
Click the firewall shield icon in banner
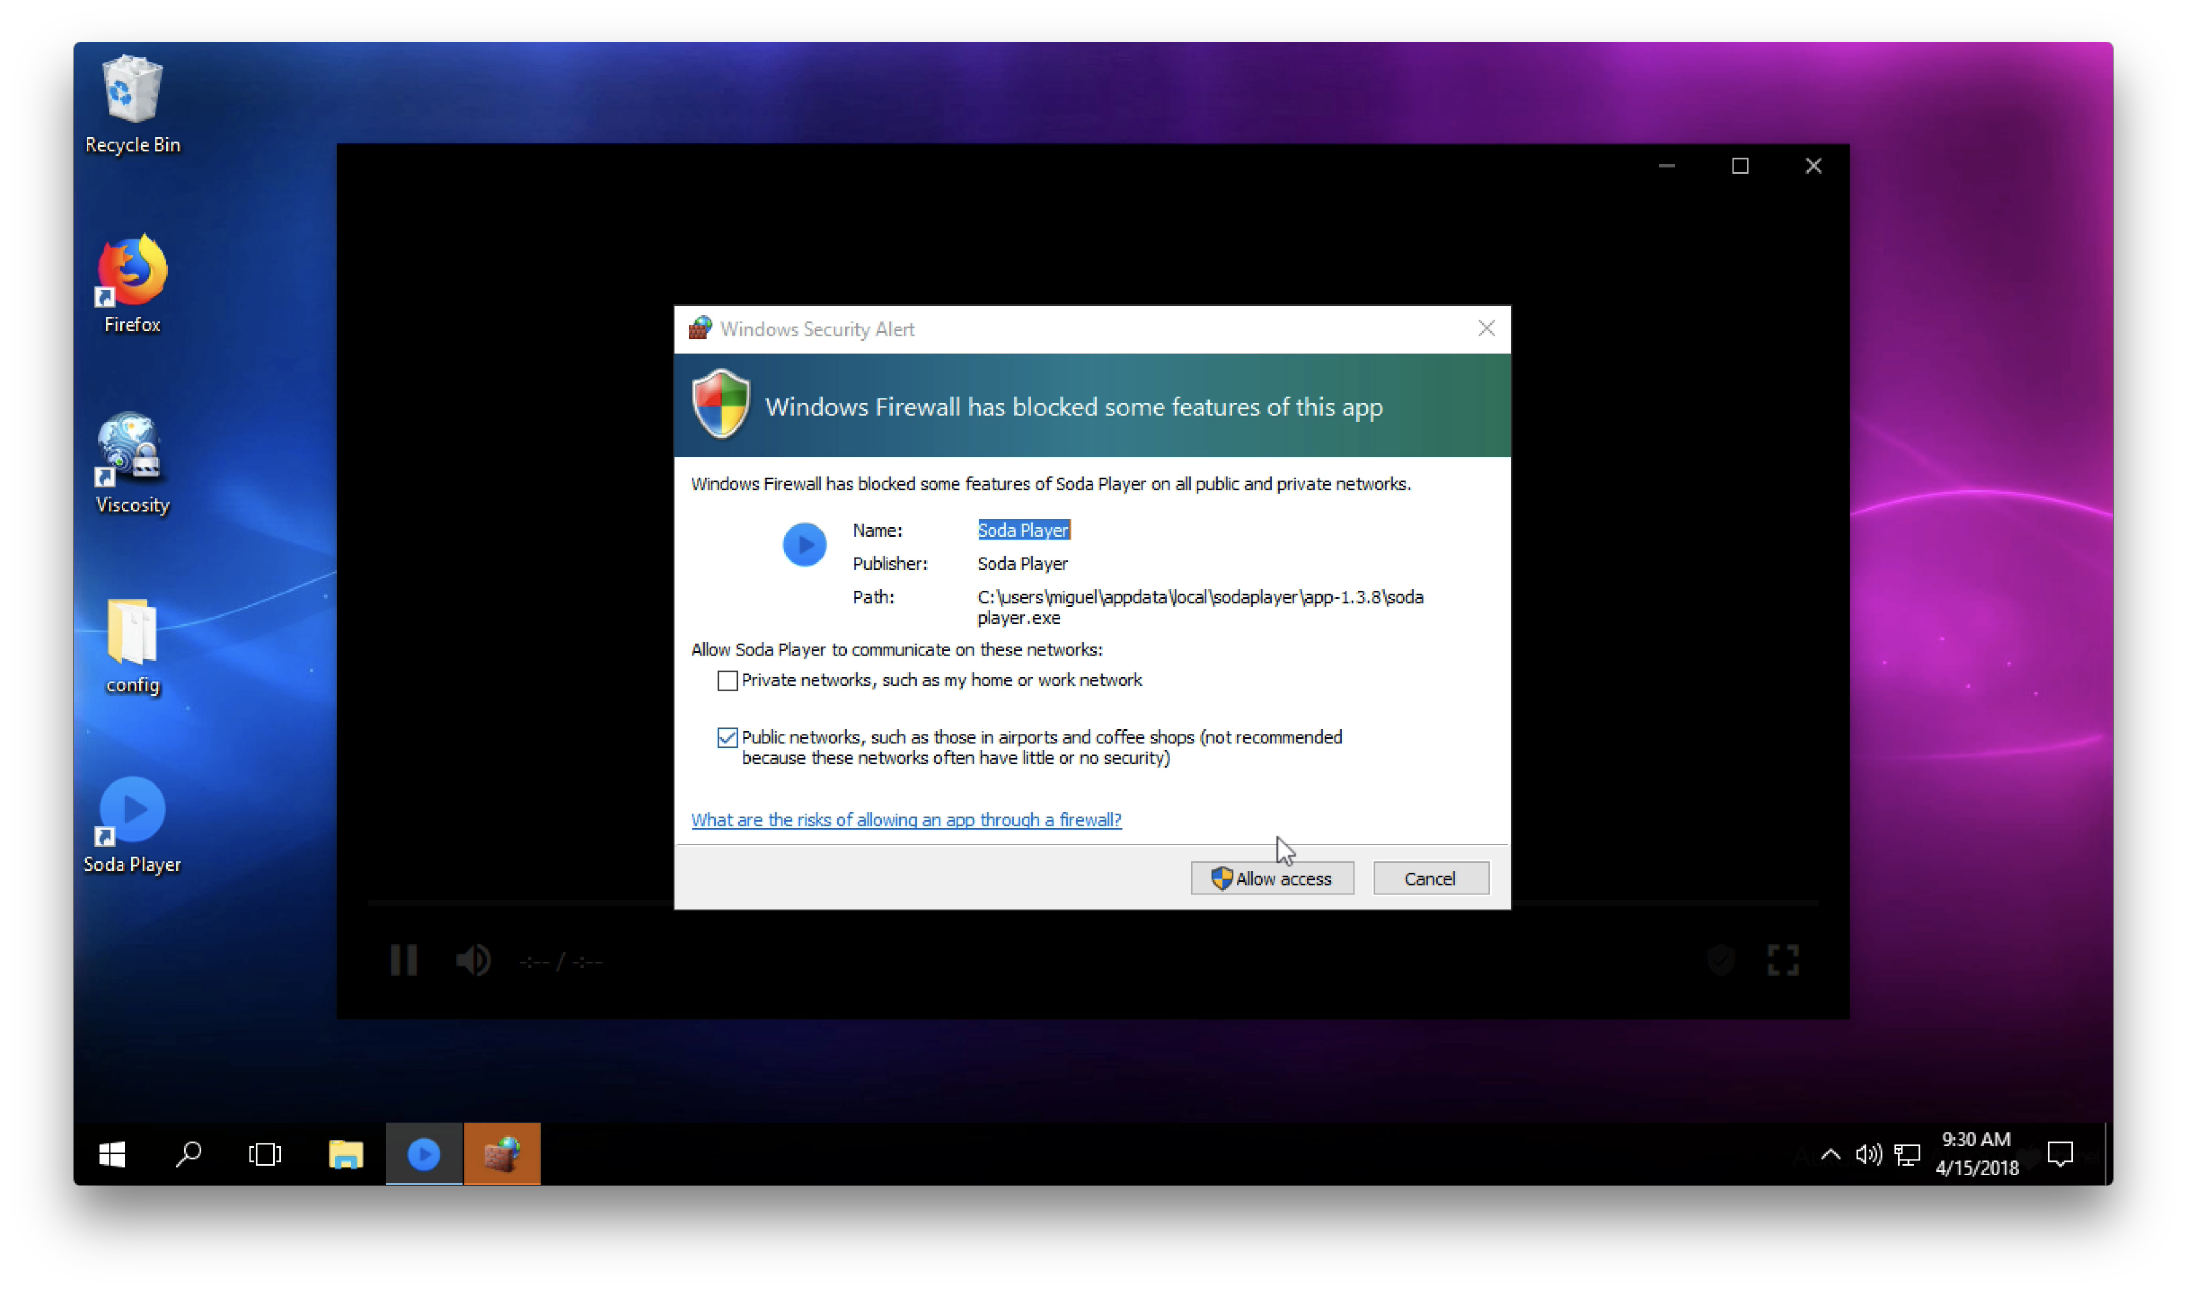(720, 405)
